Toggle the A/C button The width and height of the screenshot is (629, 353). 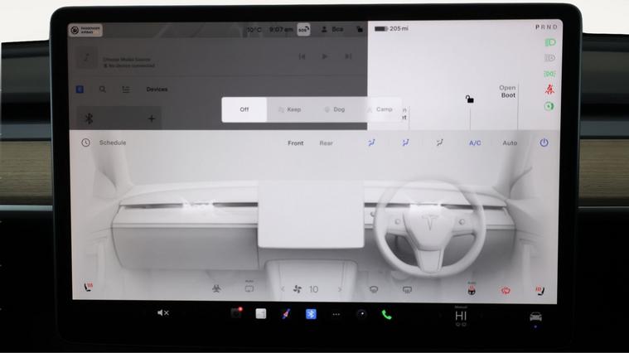pyautogui.click(x=475, y=143)
